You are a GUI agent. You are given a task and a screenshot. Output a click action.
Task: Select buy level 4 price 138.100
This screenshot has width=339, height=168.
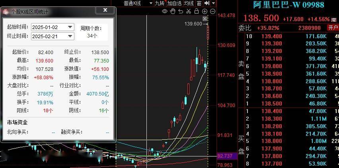(x=271, y=134)
